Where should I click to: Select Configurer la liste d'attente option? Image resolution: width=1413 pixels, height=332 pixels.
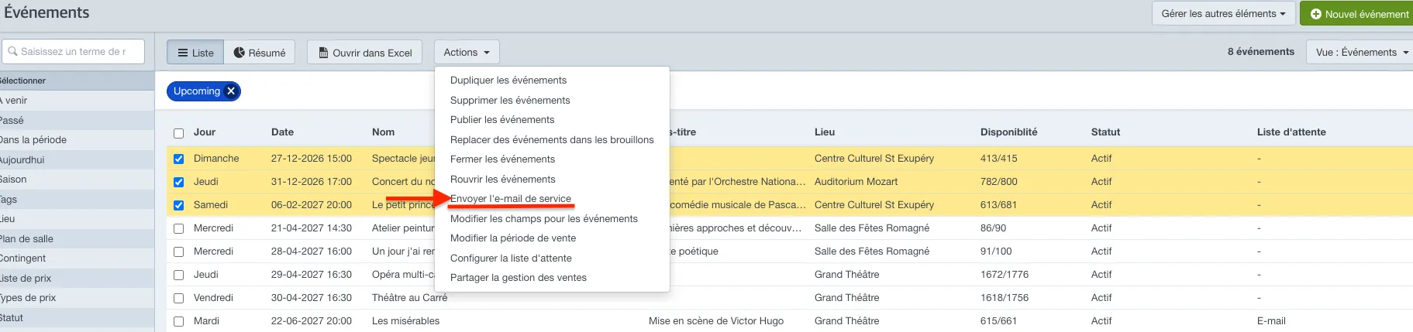tap(511, 258)
